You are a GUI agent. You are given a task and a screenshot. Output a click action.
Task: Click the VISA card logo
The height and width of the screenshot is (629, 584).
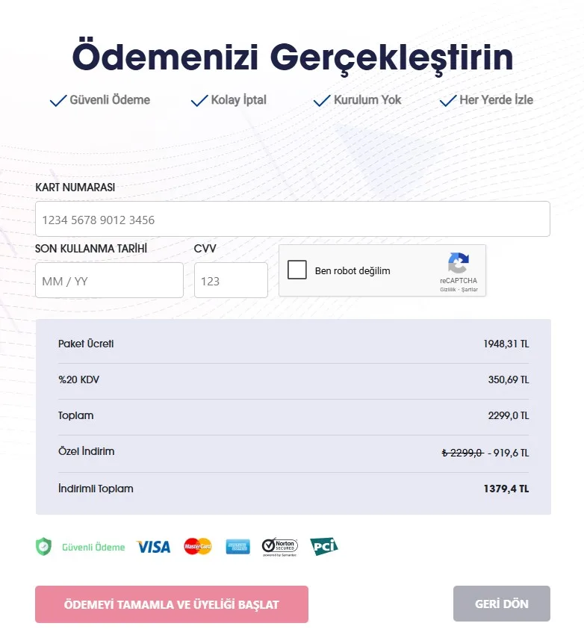click(154, 547)
